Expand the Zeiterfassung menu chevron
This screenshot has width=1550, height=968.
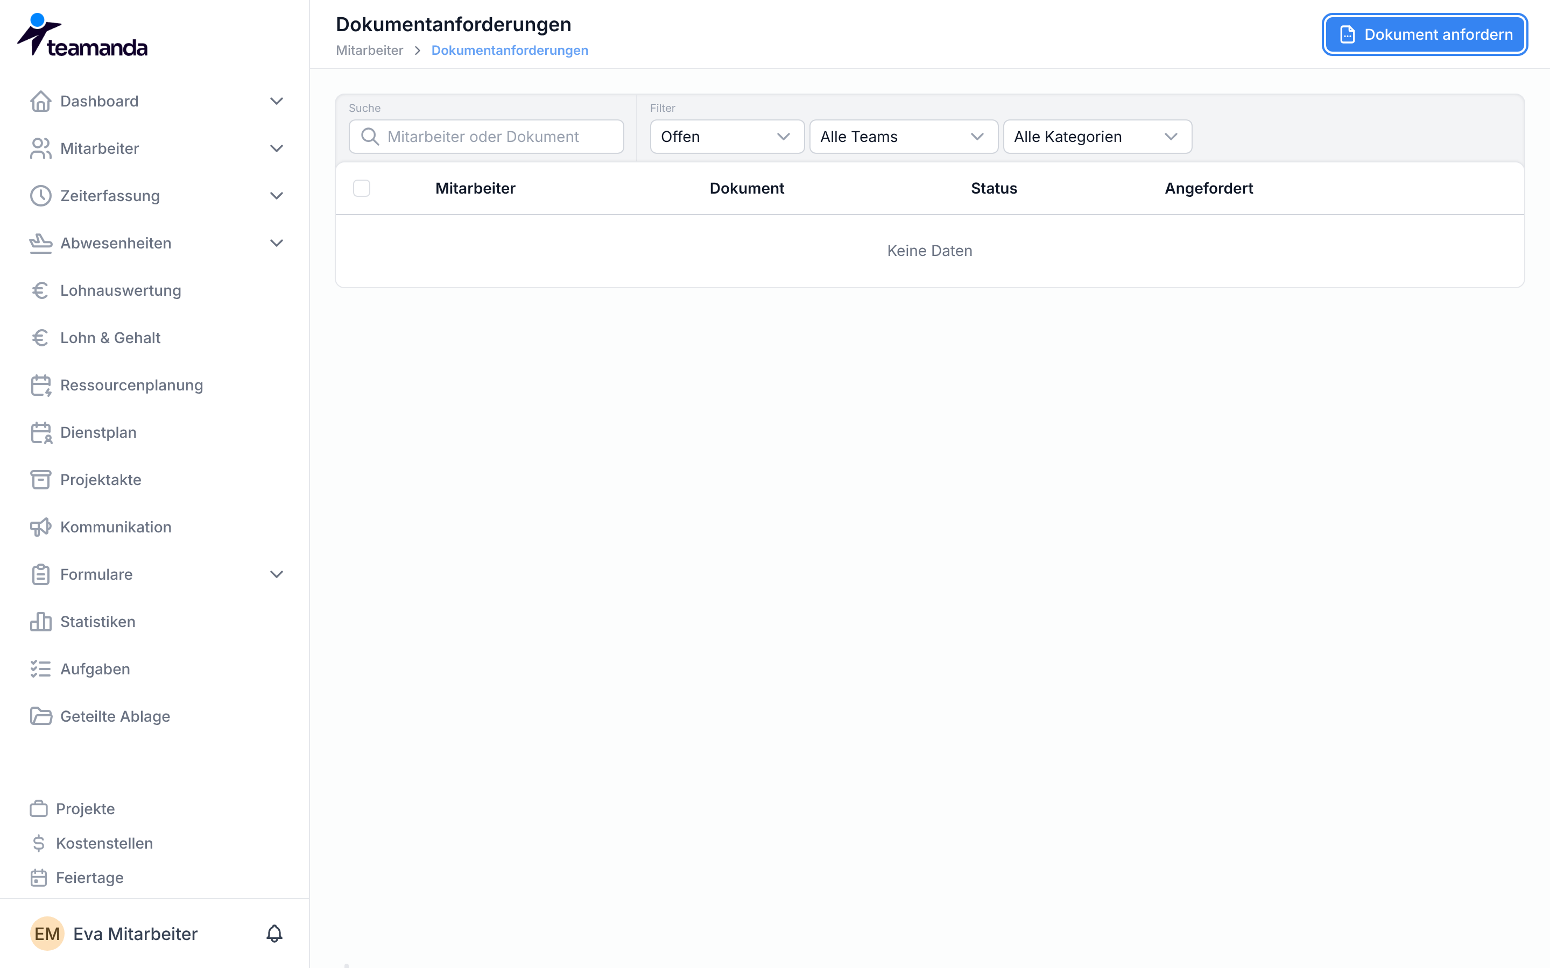[x=277, y=196]
